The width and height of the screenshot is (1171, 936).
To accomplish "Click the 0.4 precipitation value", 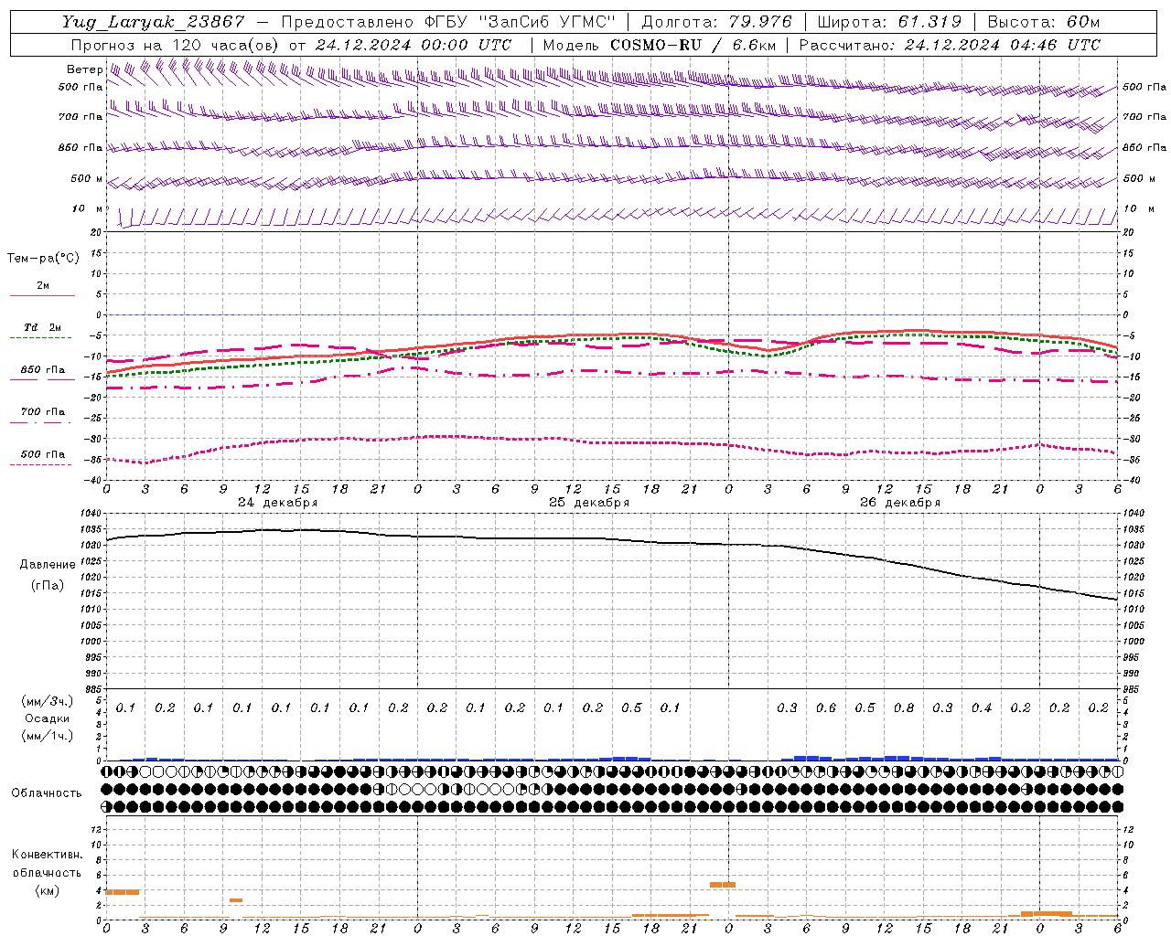I will [981, 707].
